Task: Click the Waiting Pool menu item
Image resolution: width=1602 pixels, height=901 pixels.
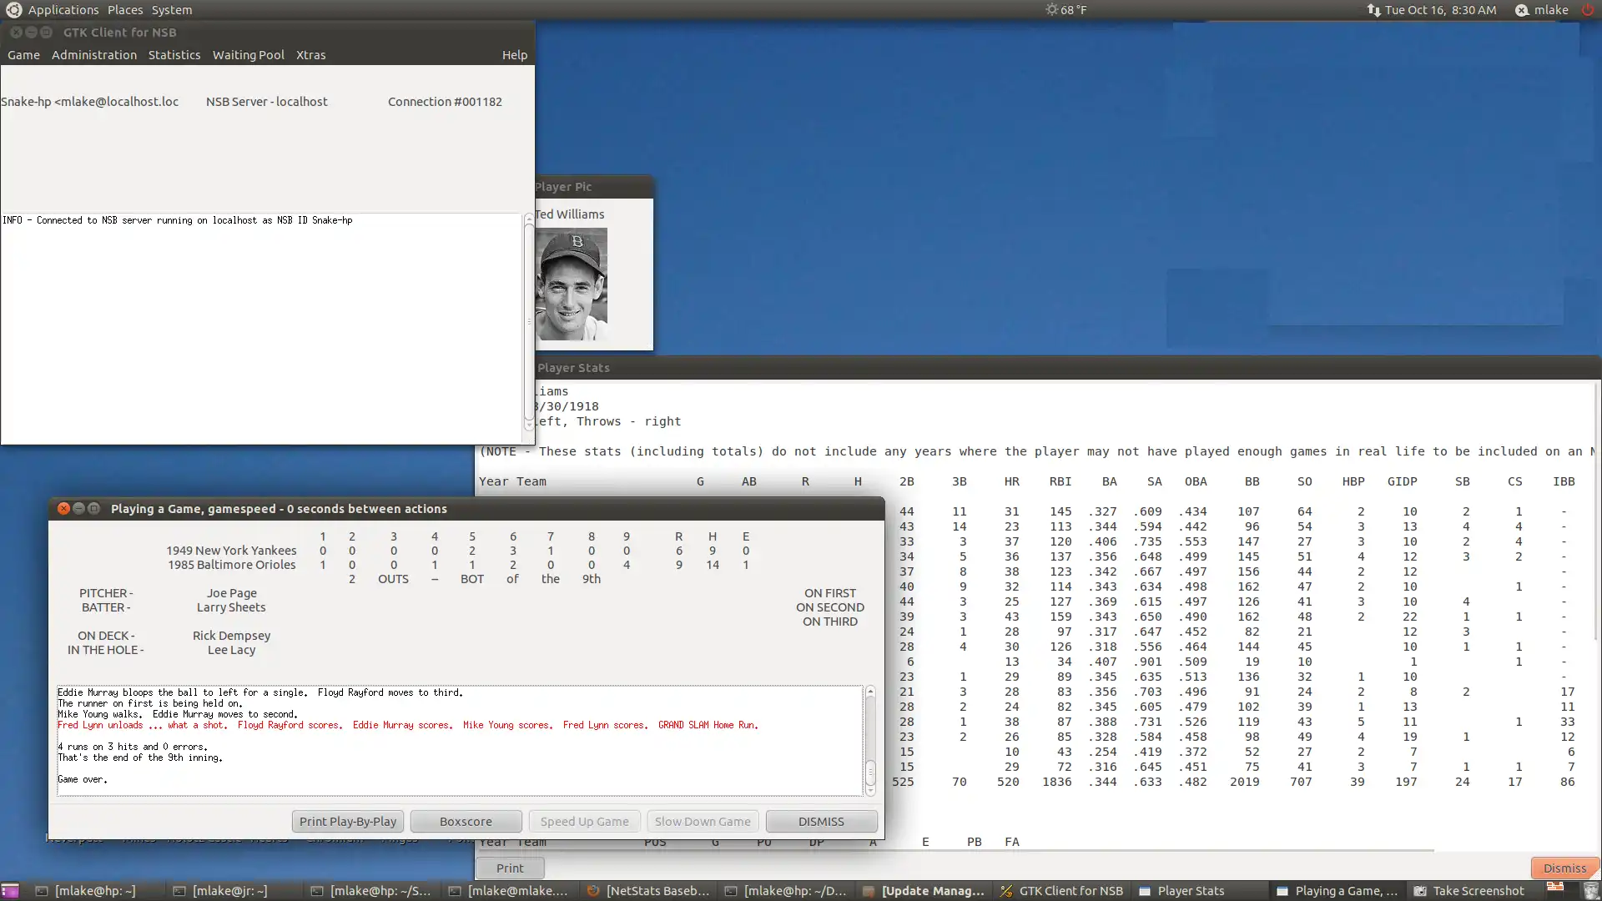Action: click(248, 54)
